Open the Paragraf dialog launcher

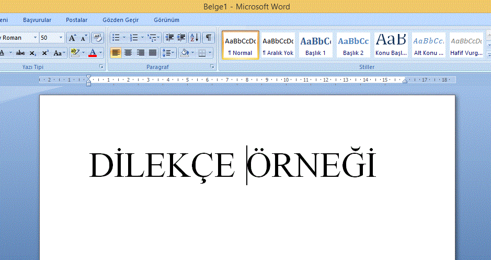click(x=212, y=67)
